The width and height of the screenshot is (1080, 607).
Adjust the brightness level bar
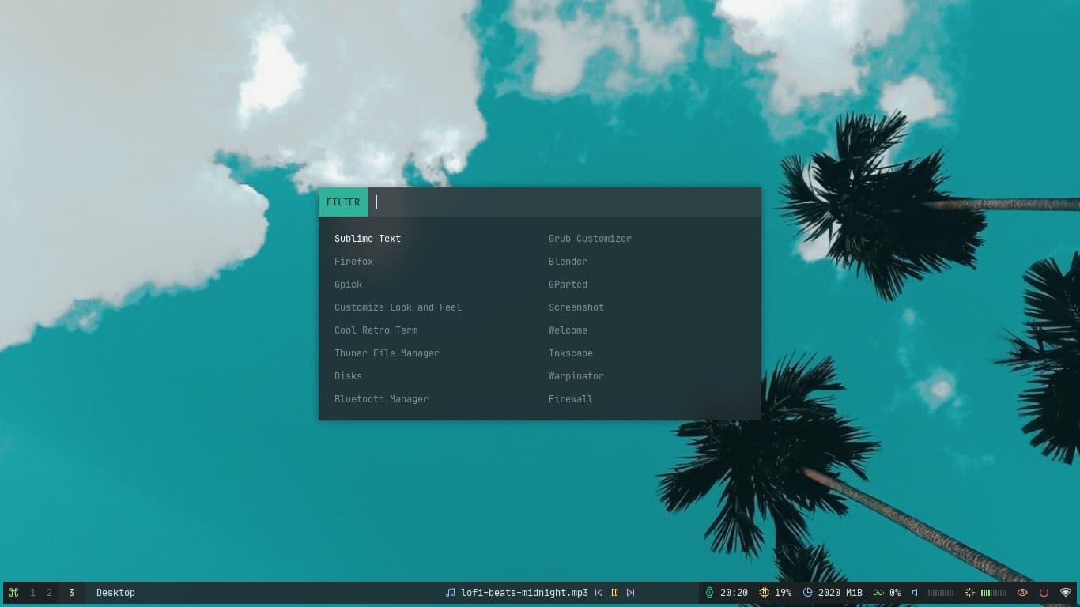994,593
